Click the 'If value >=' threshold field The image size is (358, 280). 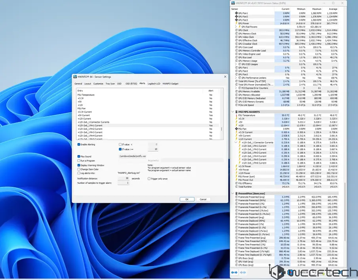coord(153,149)
